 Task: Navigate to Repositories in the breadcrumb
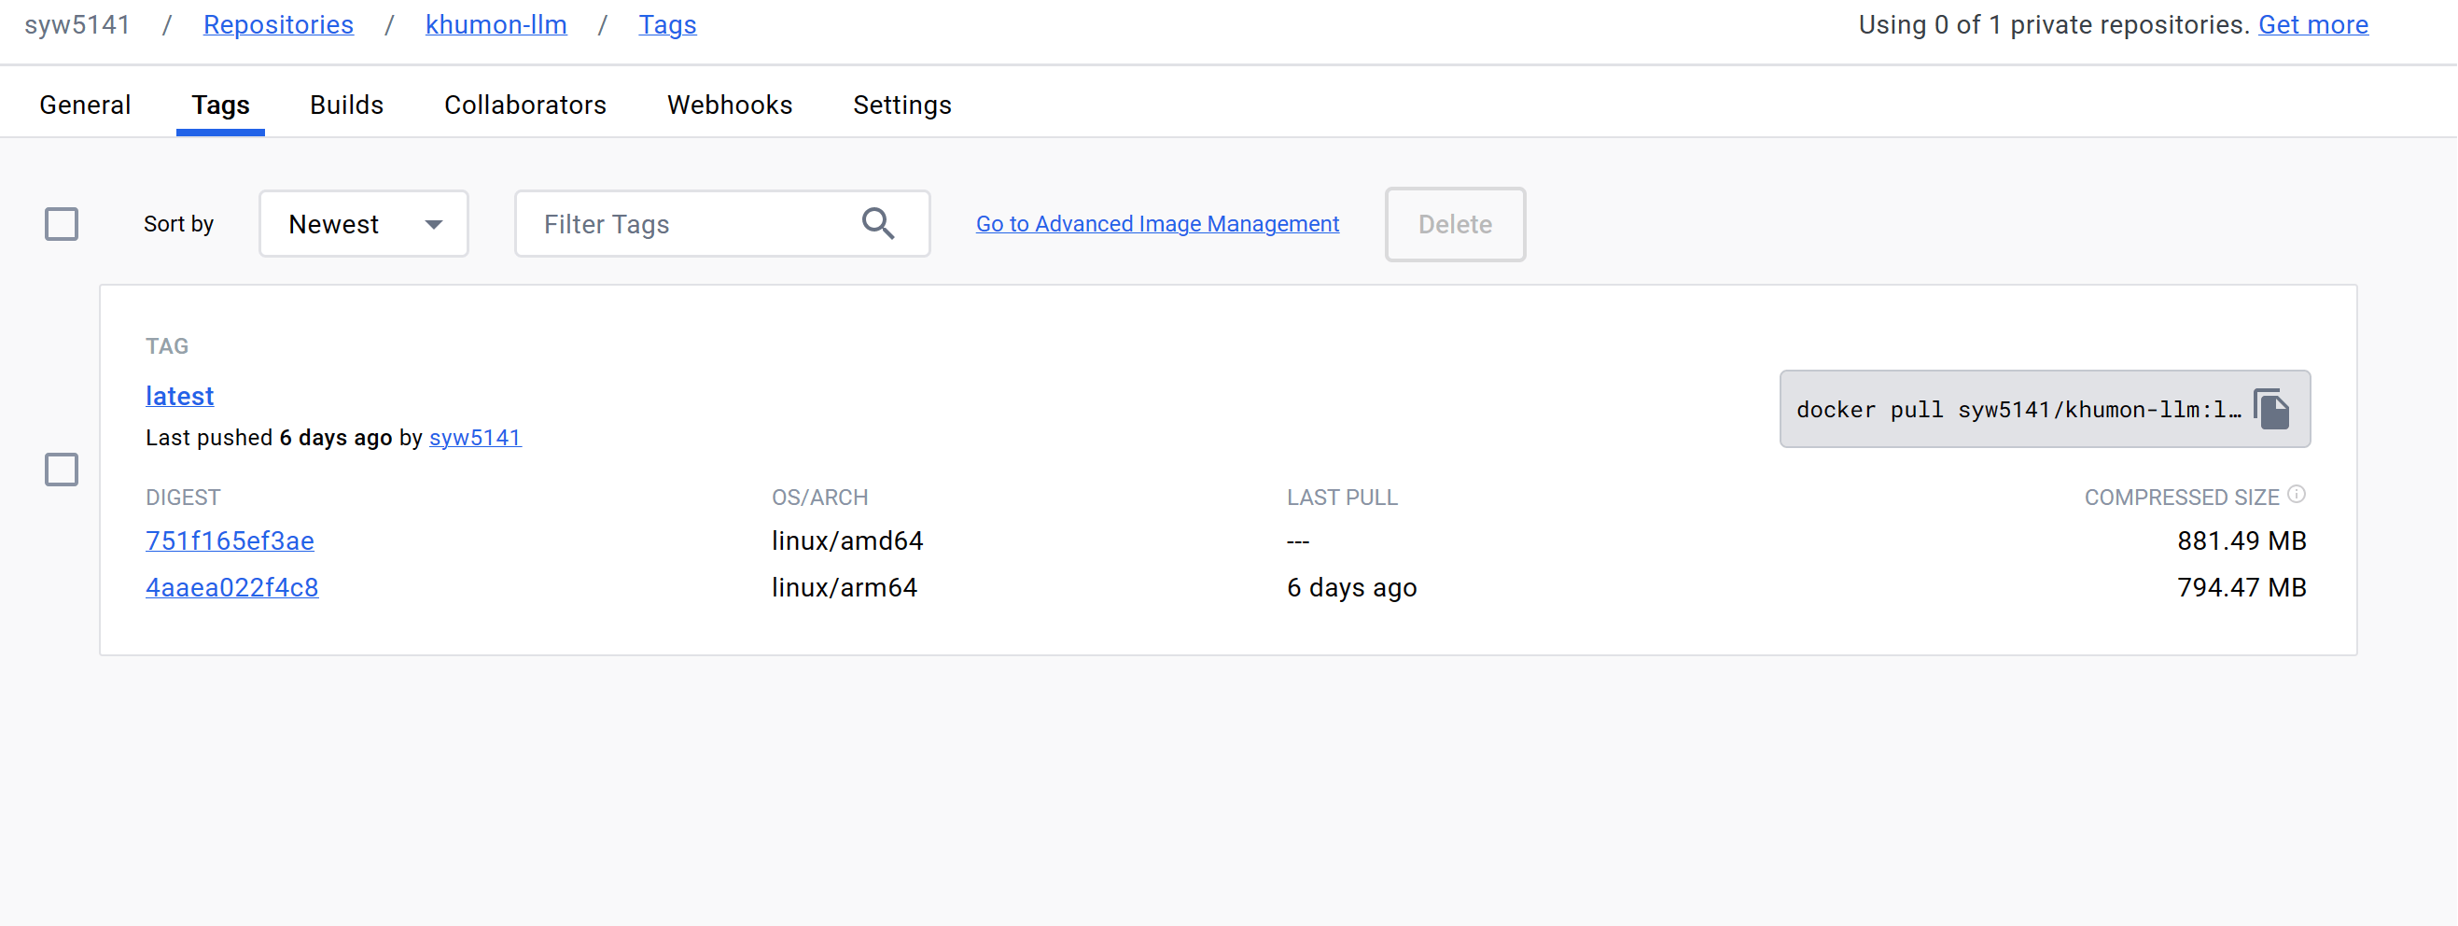pyautogui.click(x=278, y=25)
